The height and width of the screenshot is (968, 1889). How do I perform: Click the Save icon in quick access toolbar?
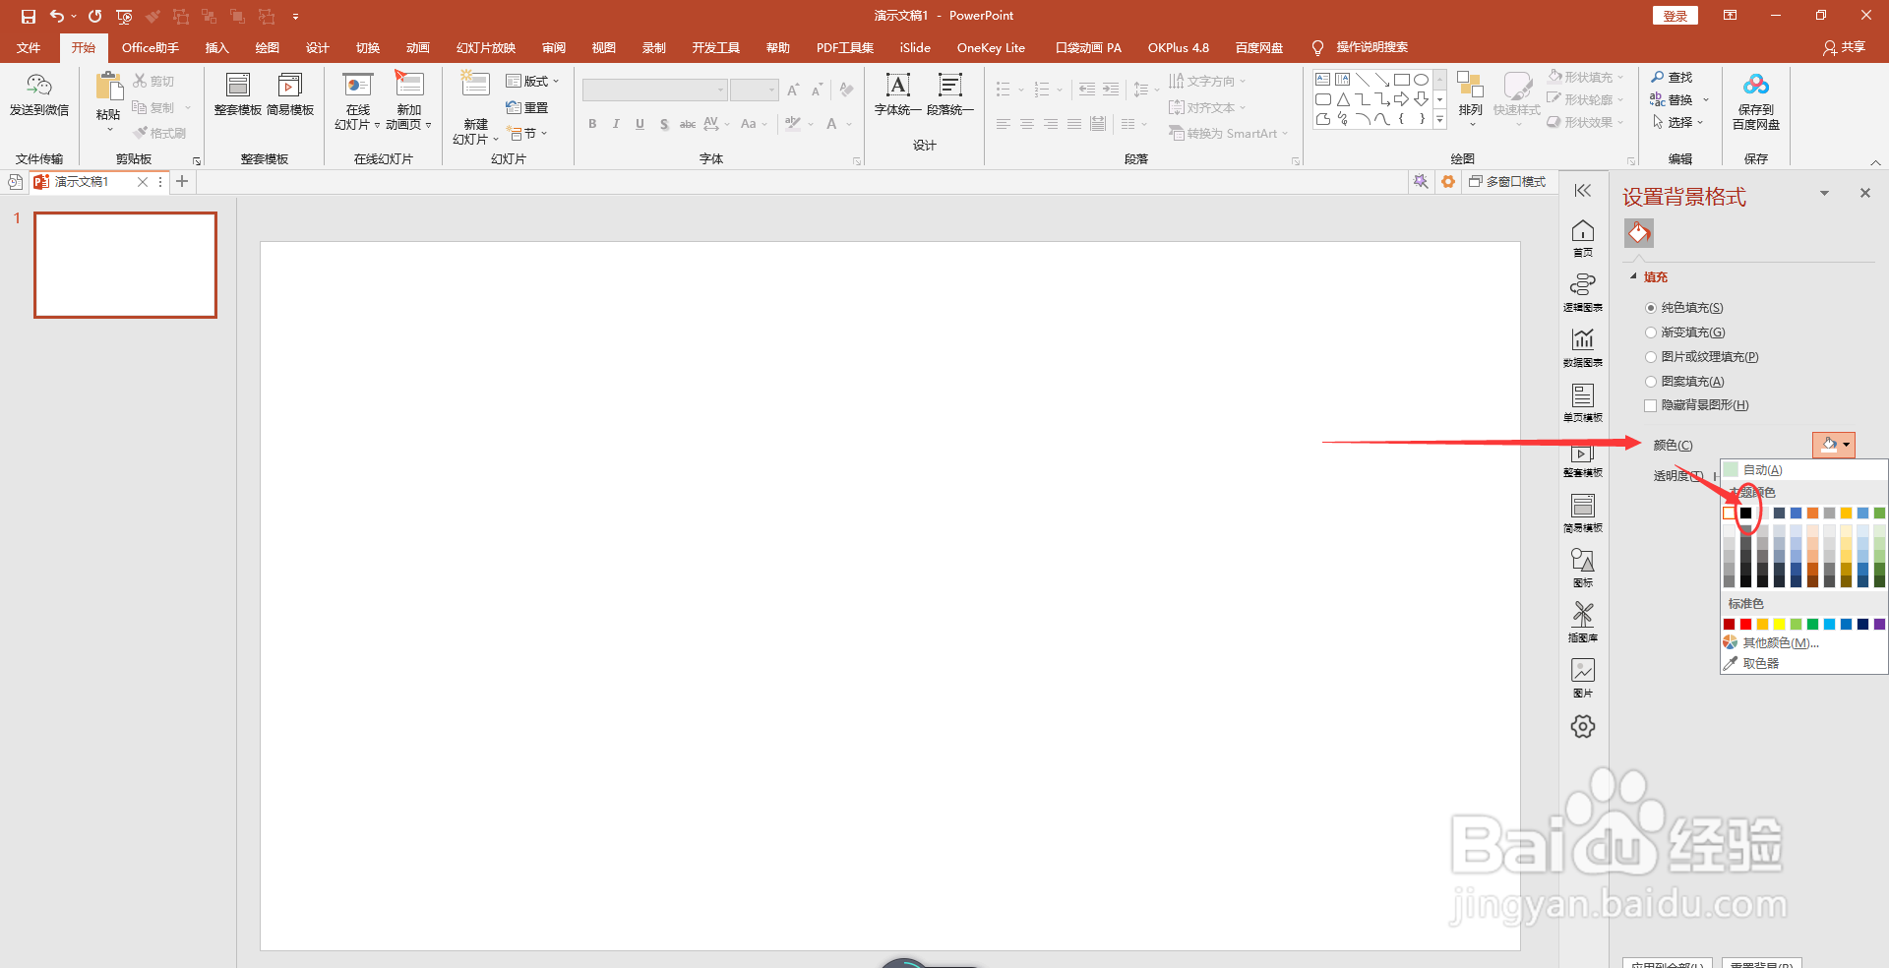pyautogui.click(x=29, y=16)
